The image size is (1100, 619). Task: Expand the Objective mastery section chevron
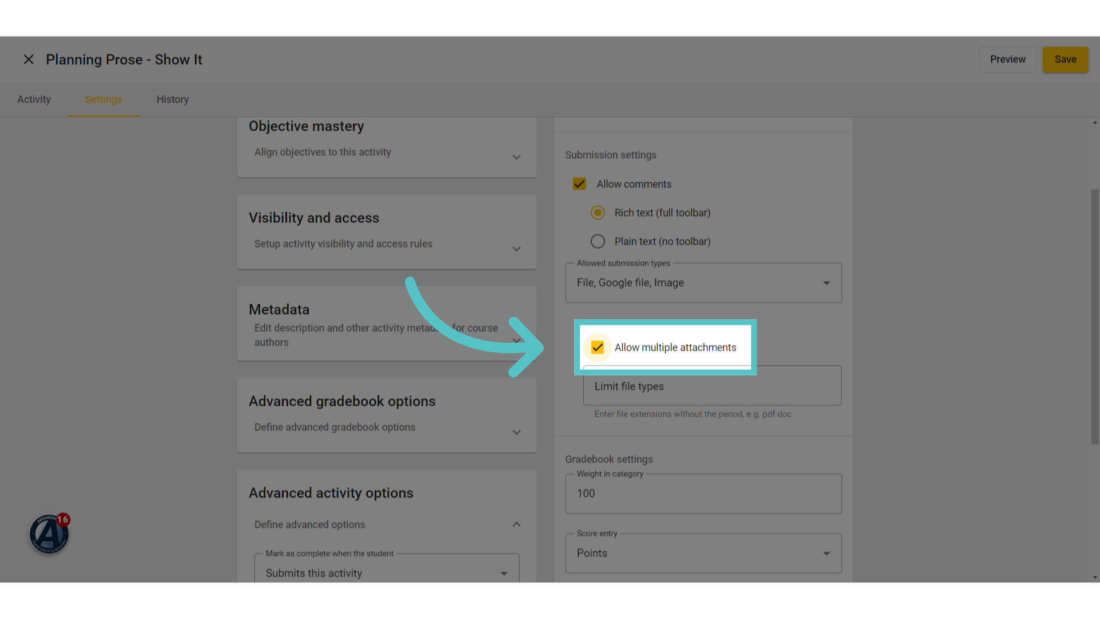click(516, 157)
